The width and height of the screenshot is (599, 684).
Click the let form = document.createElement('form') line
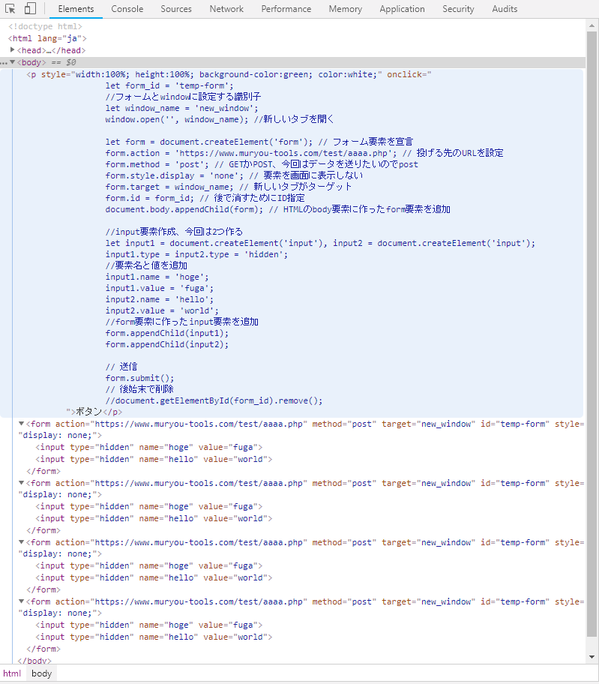[259, 142]
